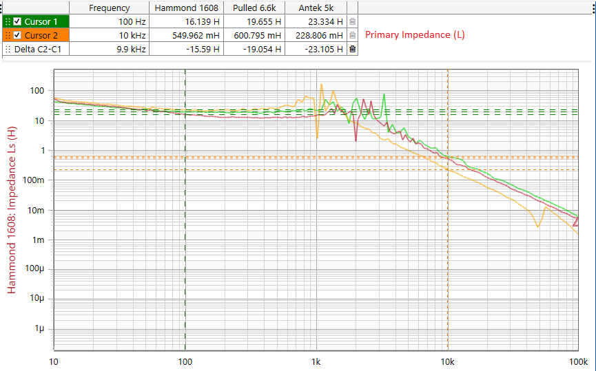
Task: Click the Hammond 1608 column header
Action: [186, 8]
